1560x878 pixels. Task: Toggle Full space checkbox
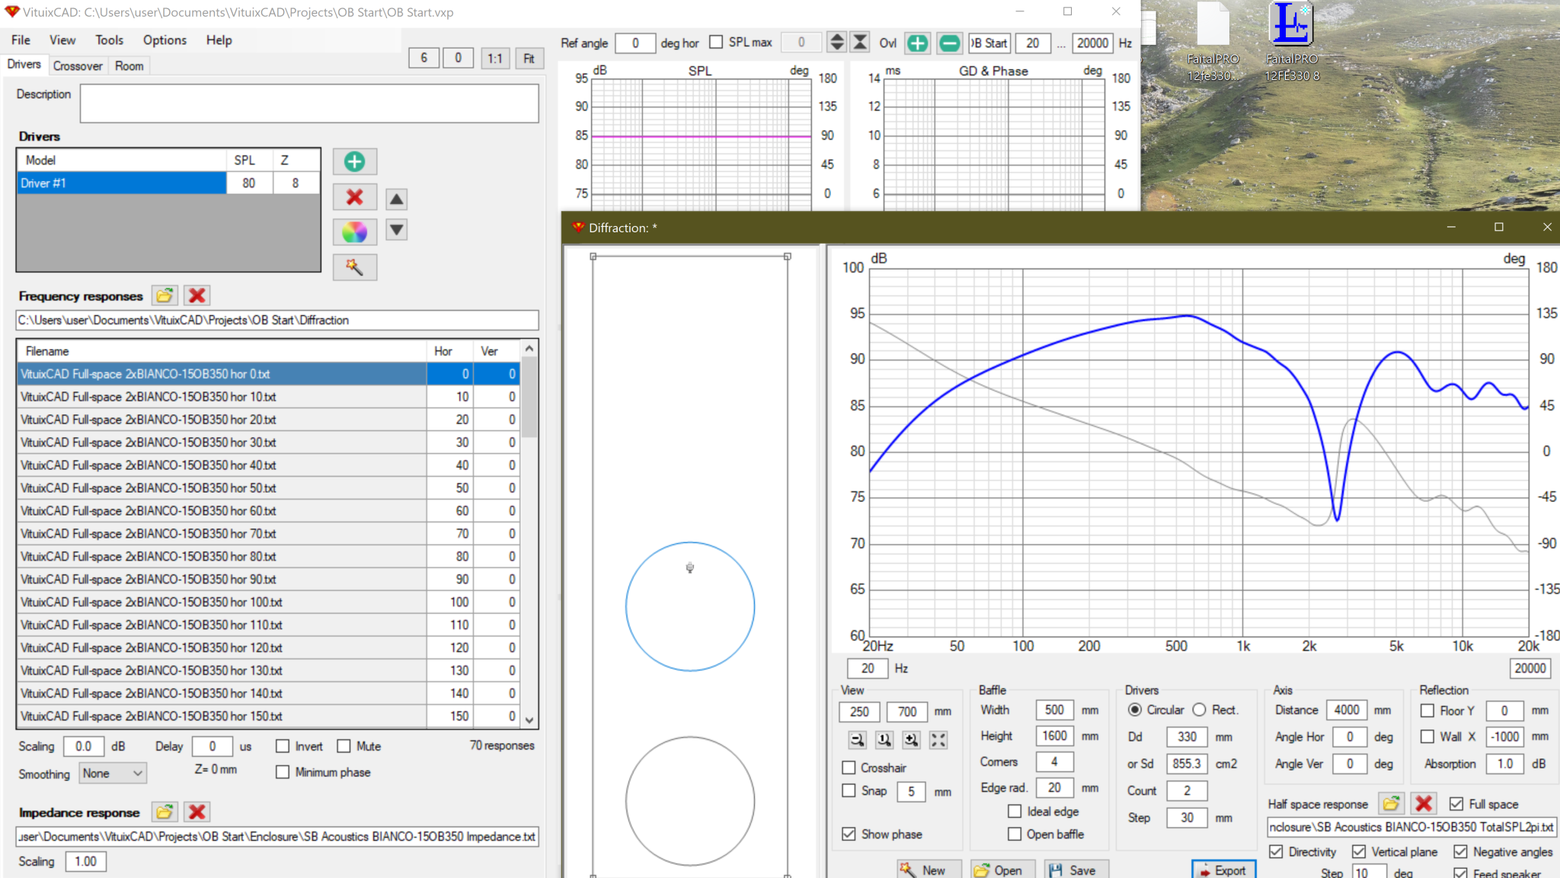point(1456,804)
